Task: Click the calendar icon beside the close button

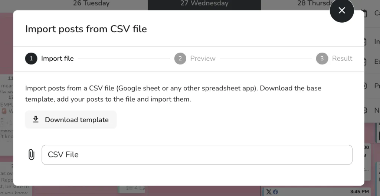Action: 364,13
